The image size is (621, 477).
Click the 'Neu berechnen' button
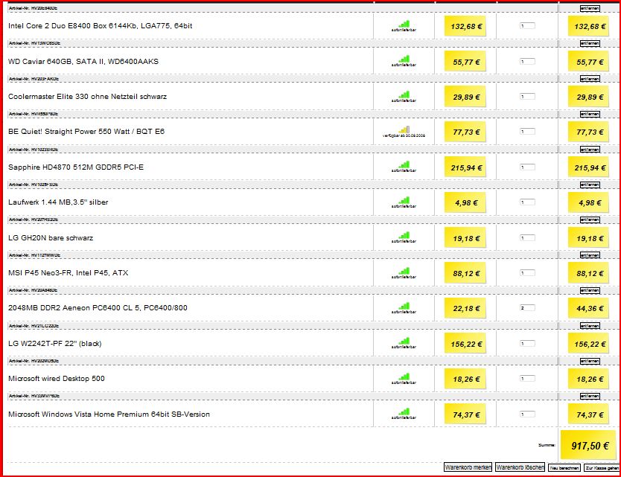tap(564, 468)
